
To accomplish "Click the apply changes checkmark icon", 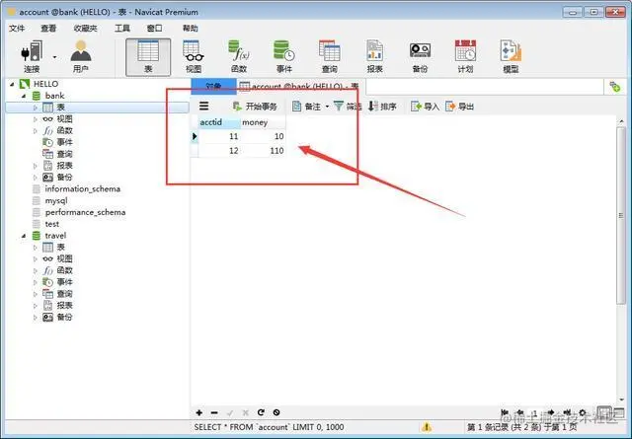I will pos(230,412).
